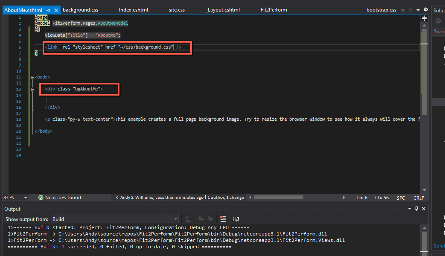This screenshot has width=445, height=256.
Task: Go to previous message in Output toolbar
Action: click(201, 219)
